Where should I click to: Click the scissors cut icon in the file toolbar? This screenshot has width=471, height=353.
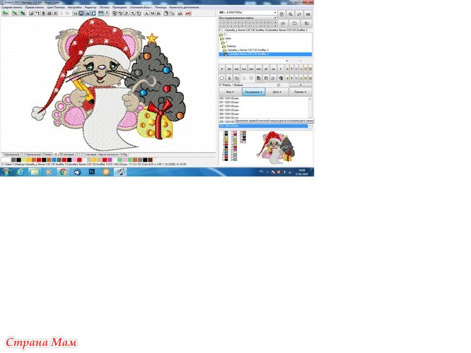click(x=229, y=78)
